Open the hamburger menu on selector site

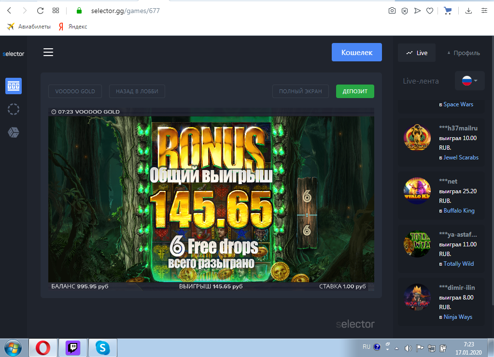[48, 52]
